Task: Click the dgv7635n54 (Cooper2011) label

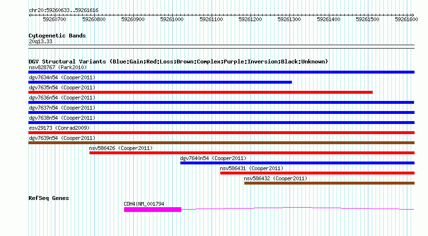Action: (x=62, y=87)
